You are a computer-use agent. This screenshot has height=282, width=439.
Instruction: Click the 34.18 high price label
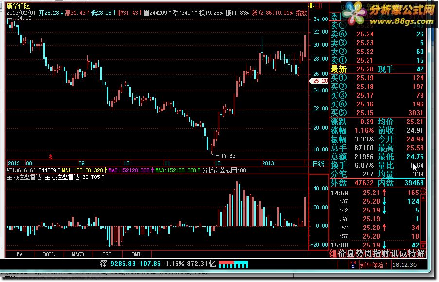point(24,18)
